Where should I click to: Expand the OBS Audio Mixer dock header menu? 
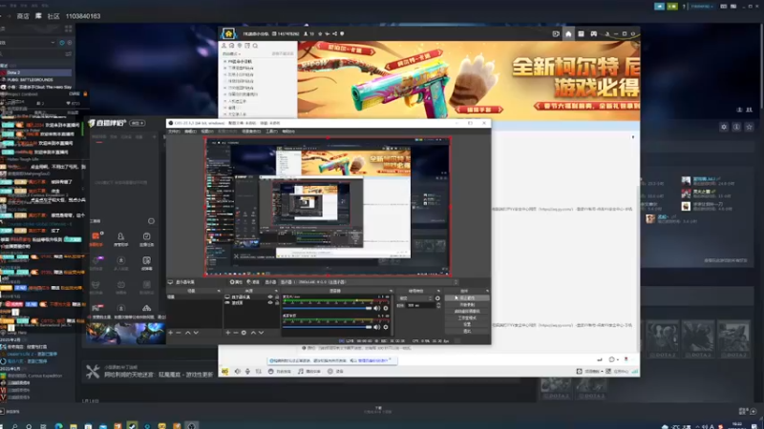pos(391,291)
